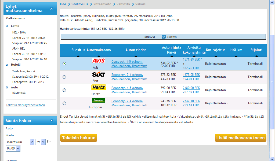This screenshot has width=275, height=161.
Task: Open the Takaisin matkayhteenvetoon link
Action: (x=25, y=105)
